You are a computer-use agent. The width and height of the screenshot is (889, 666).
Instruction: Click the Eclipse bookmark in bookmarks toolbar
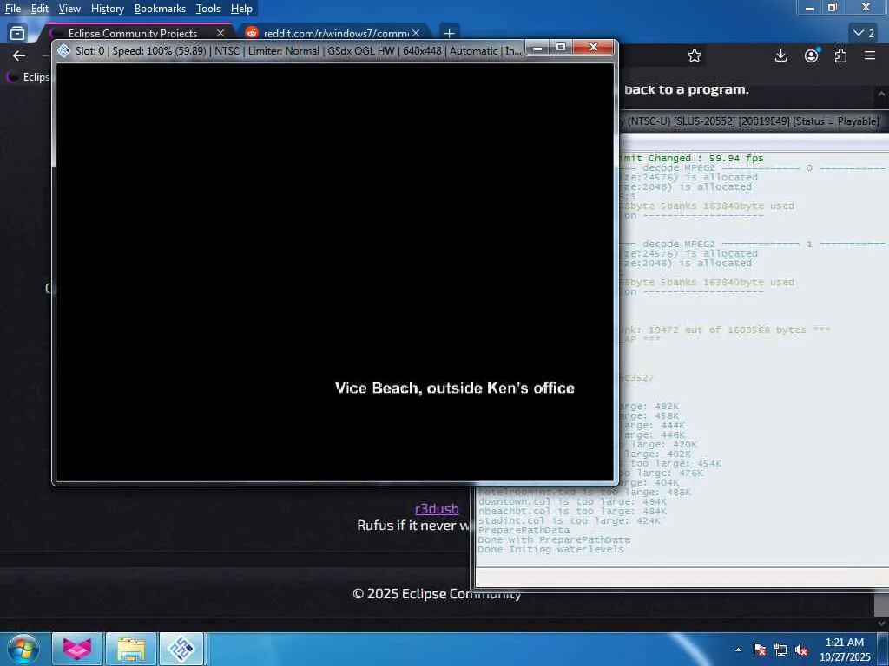[x=29, y=76]
